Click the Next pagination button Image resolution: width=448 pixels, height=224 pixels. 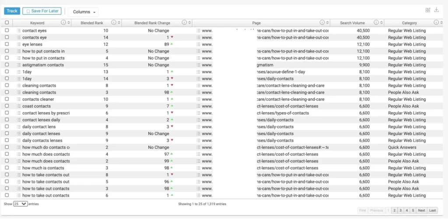coord(421,210)
